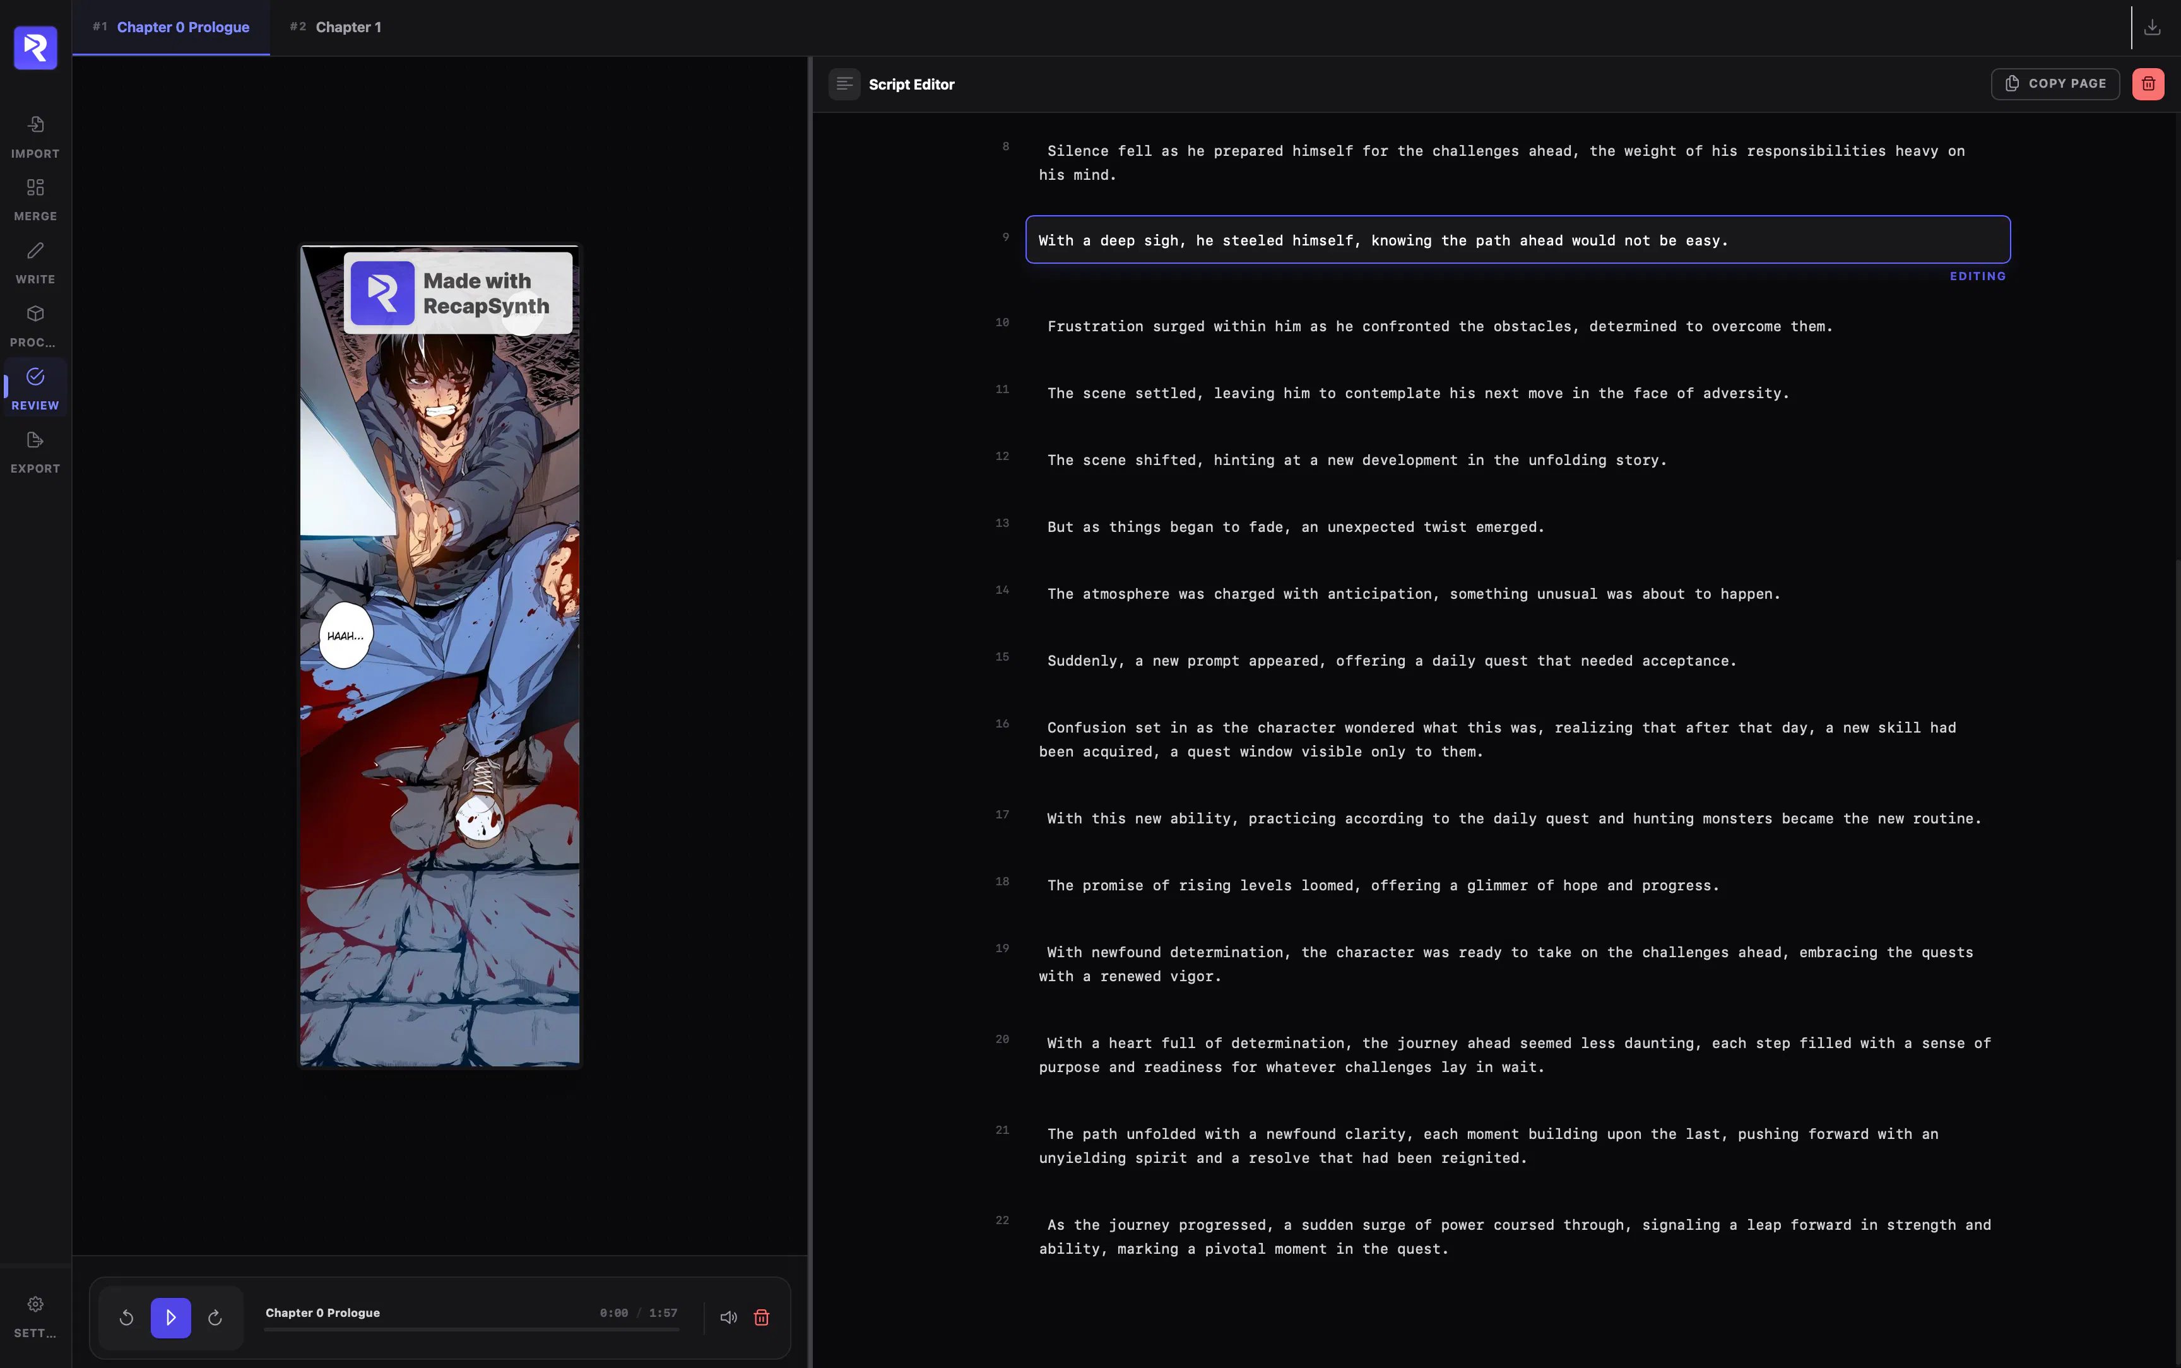Open the Import section

35,137
